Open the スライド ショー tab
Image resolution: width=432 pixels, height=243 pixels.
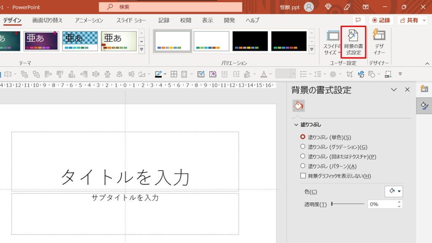131,20
